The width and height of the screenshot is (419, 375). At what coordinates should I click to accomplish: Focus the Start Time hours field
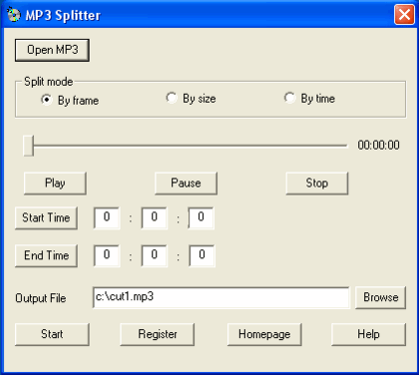(107, 218)
